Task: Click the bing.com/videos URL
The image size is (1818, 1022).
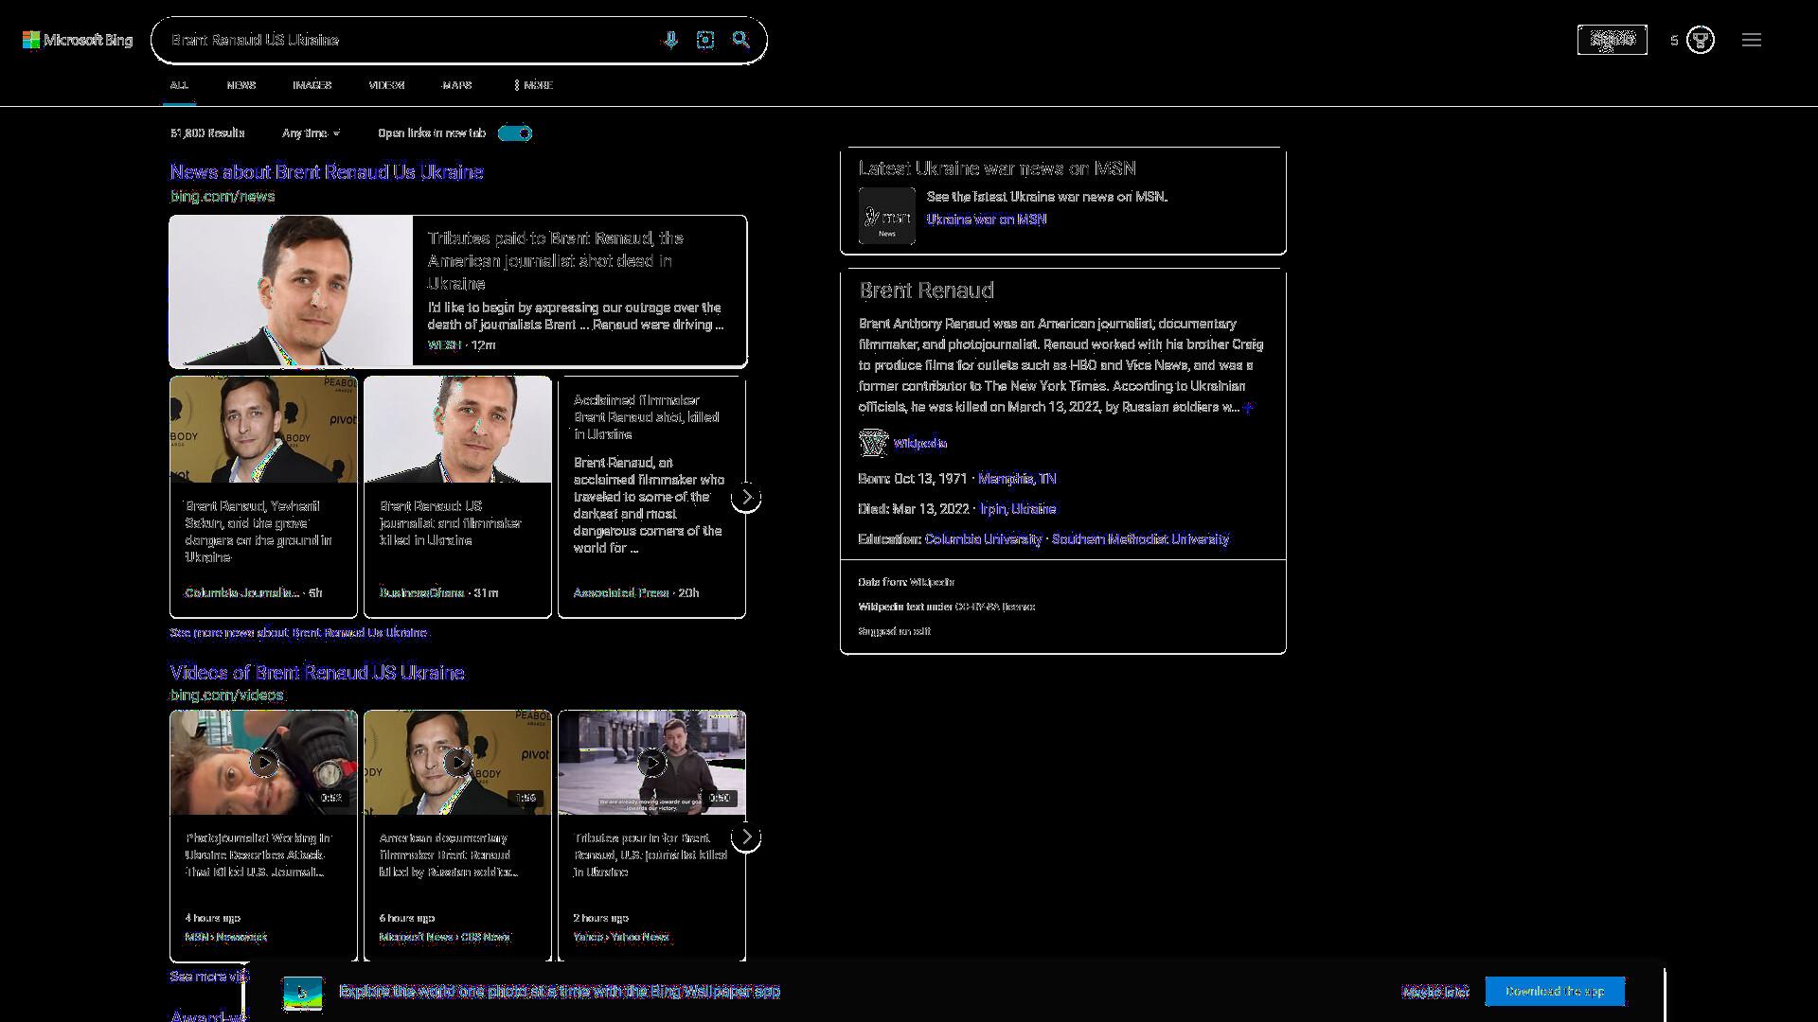Action: pos(227,696)
